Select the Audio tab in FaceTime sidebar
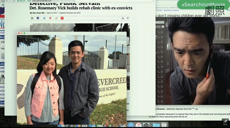The image size is (230, 128). [x=160, y=22]
